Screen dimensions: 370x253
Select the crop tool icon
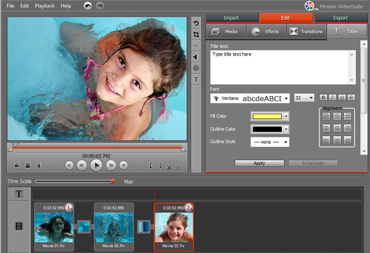tap(196, 34)
